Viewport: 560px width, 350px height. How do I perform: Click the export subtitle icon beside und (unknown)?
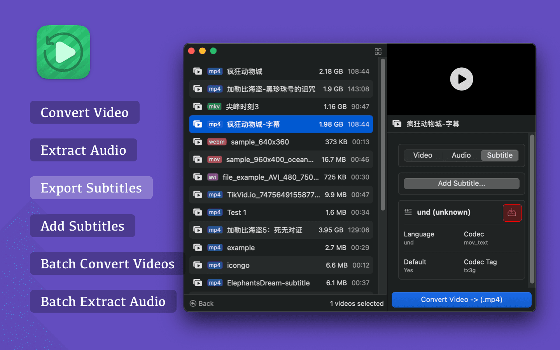[512, 213]
